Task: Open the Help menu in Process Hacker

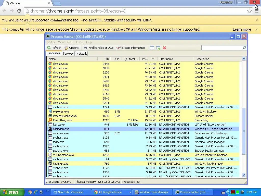Action: tap(89, 42)
